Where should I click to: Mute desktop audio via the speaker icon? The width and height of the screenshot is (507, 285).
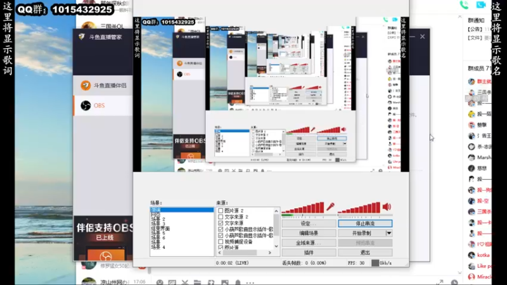click(387, 206)
